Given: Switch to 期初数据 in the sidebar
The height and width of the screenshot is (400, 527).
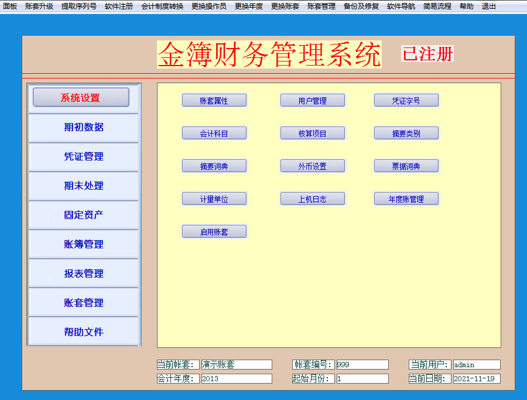Looking at the screenshot, I should 84,127.
